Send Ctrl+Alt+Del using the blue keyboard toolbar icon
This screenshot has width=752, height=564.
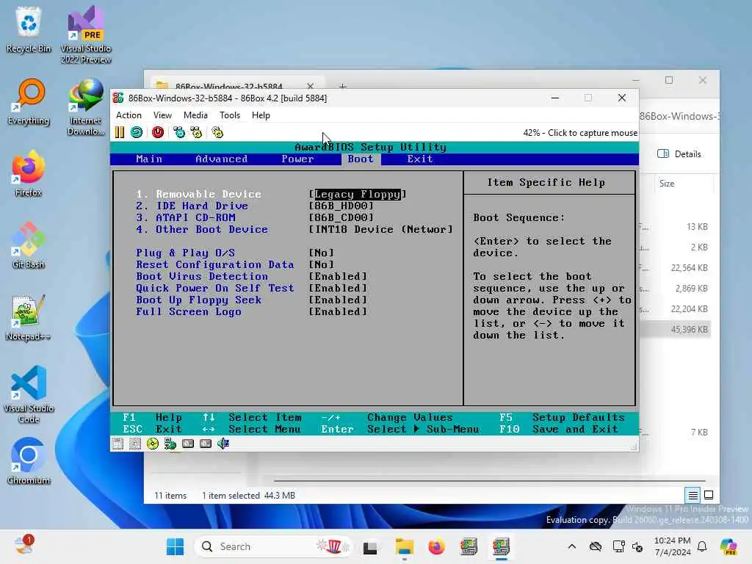(179, 132)
